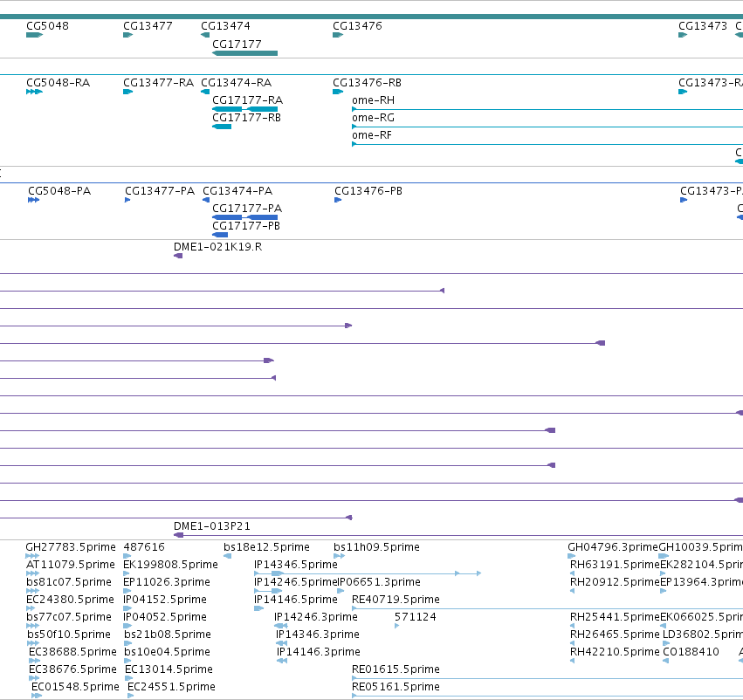Select the GH04796.3prime EST label

[x=613, y=547]
